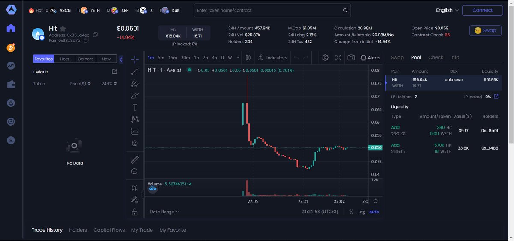Open the wallet sidebar icon
The height and width of the screenshot is (241, 514).
click(x=11, y=85)
